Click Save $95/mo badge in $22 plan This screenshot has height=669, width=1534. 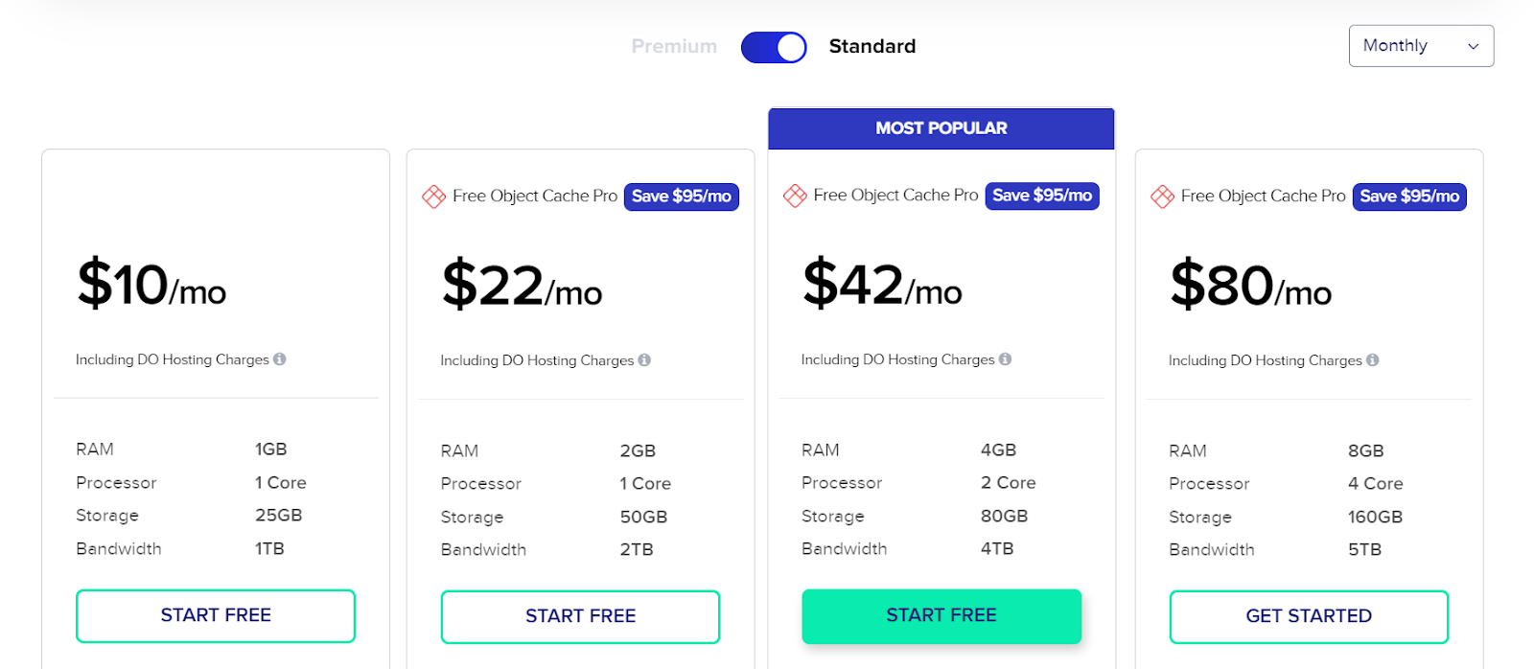(682, 196)
